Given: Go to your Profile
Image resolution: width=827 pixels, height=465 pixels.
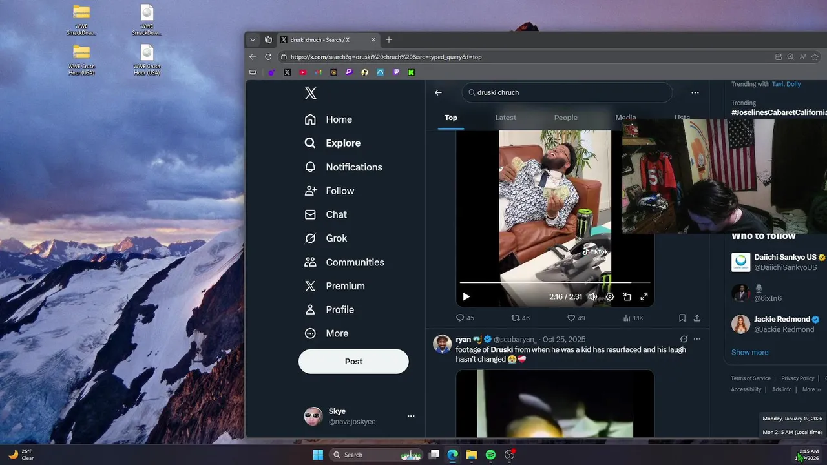Looking at the screenshot, I should point(330,310).
